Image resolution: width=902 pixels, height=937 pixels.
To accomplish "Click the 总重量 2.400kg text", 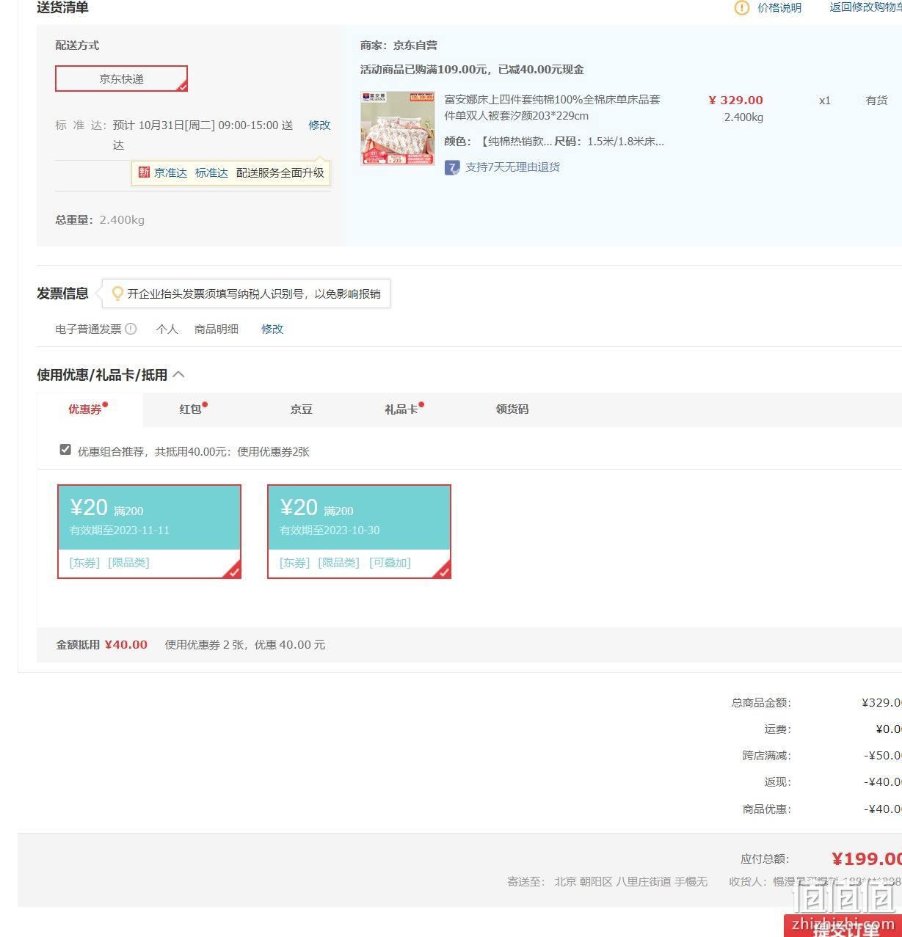I will [100, 220].
